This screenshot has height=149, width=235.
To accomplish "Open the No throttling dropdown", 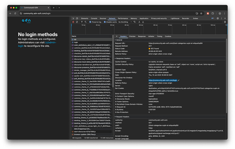I will 125,22.
